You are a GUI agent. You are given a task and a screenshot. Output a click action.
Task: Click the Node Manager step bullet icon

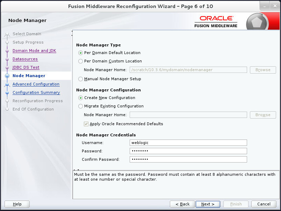[7, 76]
